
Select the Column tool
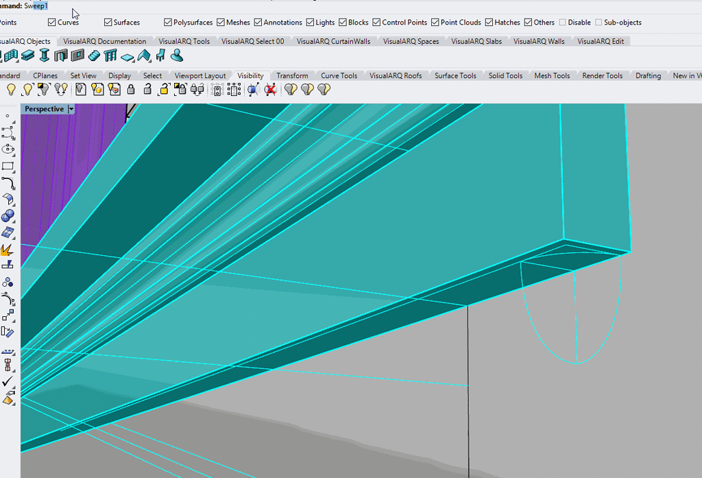tap(44, 56)
